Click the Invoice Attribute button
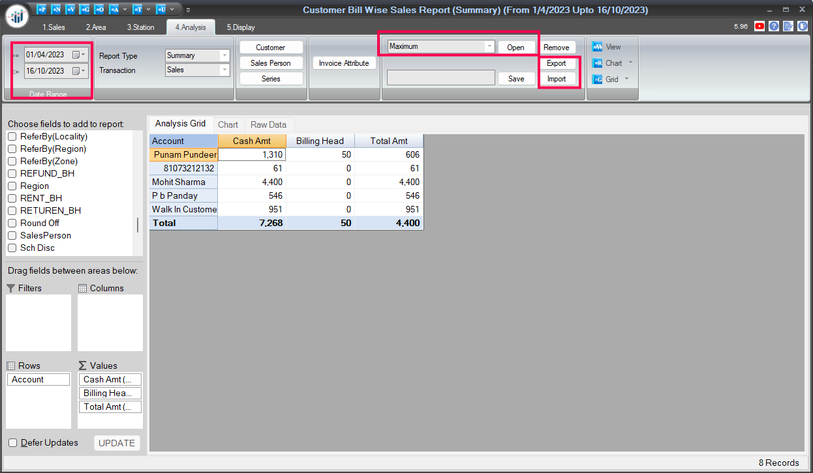813x473 pixels. point(345,63)
